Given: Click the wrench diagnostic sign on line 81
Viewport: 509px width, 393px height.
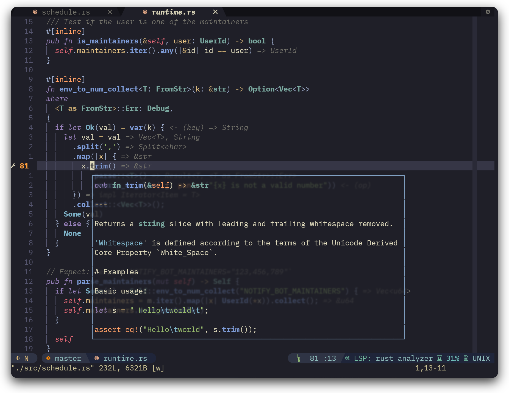Looking at the screenshot, I should point(13,166).
